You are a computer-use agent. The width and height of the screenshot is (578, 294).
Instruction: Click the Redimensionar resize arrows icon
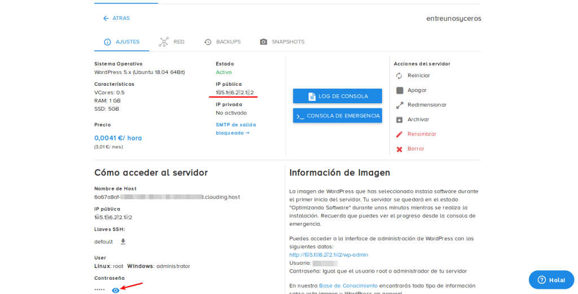point(399,105)
